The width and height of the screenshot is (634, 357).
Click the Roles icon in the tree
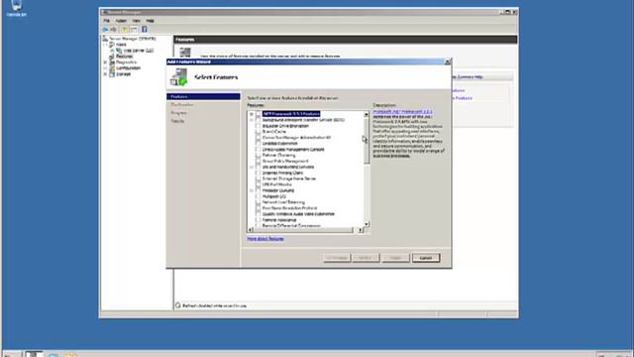(112, 45)
